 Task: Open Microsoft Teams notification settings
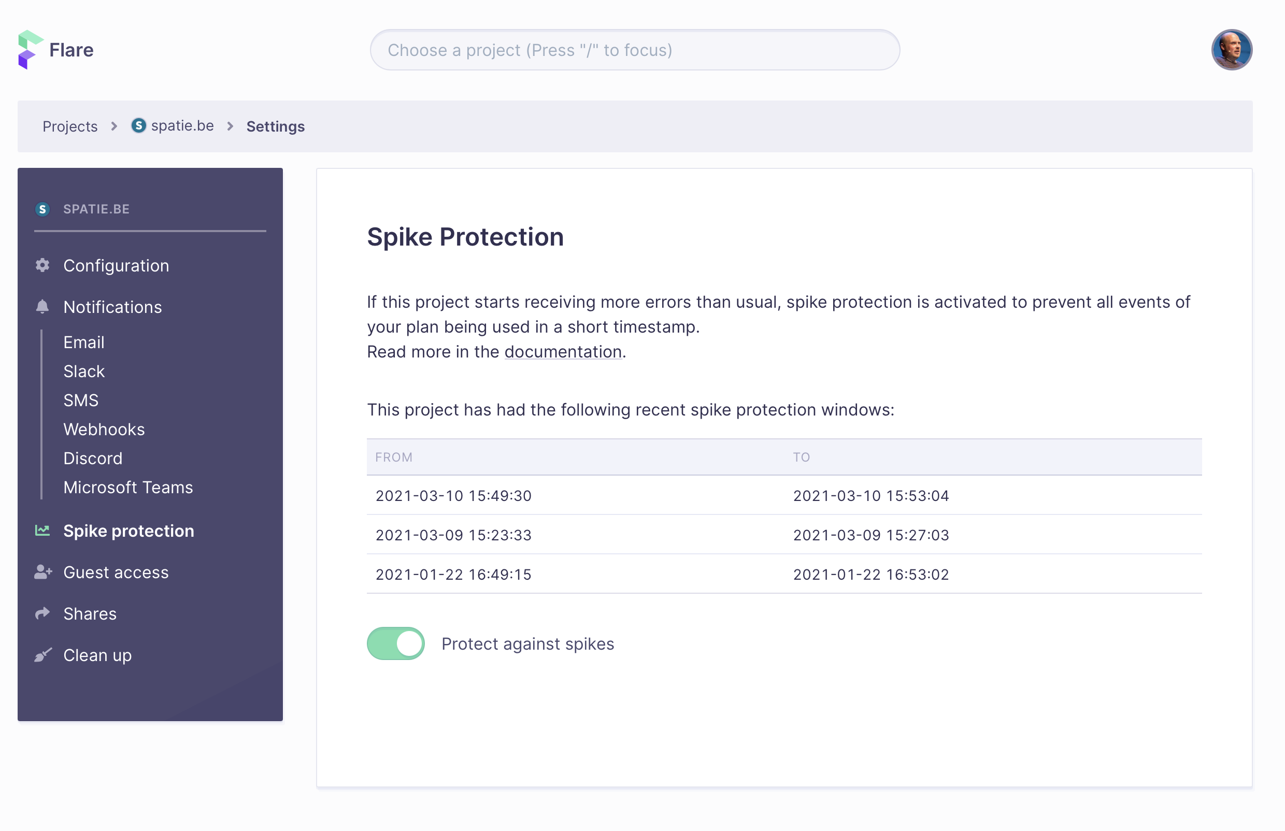[128, 488]
